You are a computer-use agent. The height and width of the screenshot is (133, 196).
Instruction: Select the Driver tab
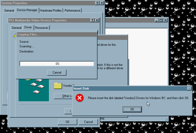click(x=28, y=27)
